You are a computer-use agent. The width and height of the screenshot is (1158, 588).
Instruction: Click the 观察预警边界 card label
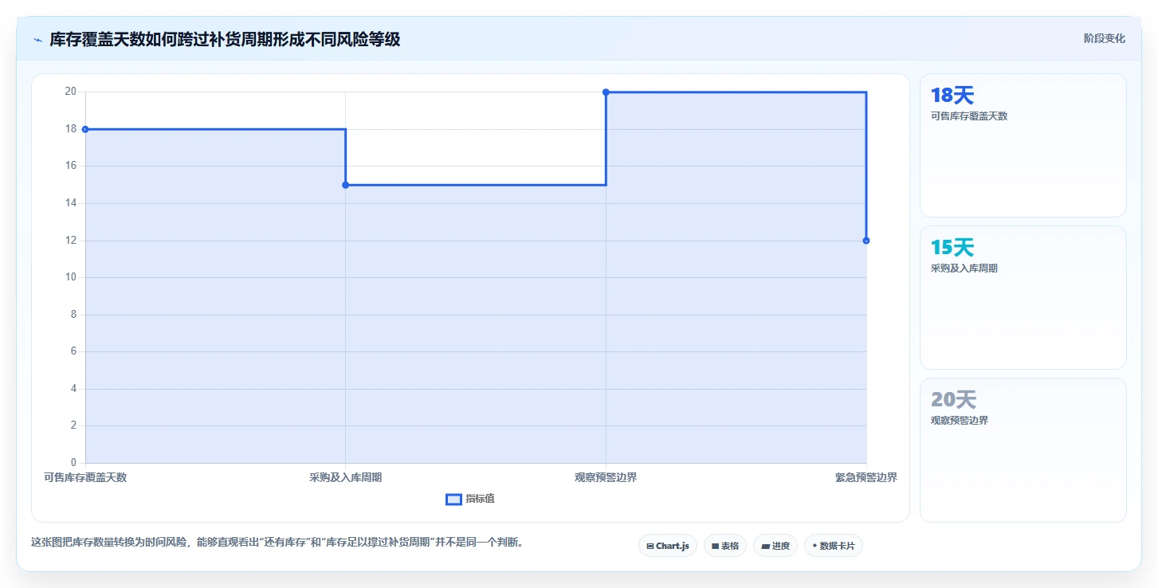(x=960, y=421)
